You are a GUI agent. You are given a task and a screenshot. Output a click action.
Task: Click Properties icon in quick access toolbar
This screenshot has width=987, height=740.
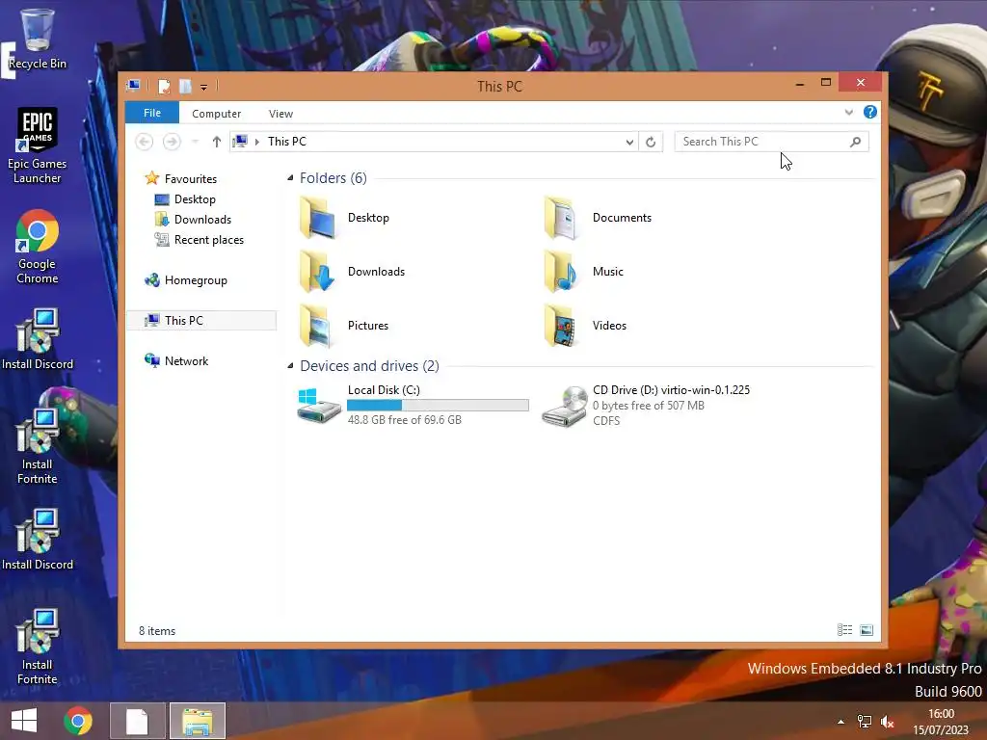tap(164, 86)
